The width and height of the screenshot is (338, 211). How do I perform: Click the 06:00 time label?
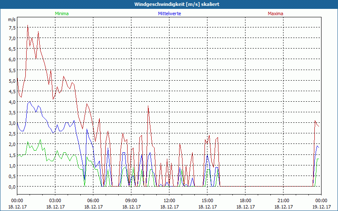(x=93, y=201)
